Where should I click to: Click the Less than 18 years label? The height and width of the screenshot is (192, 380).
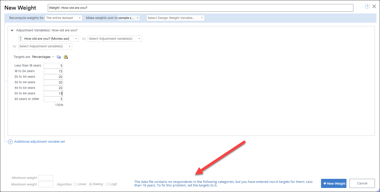pyautogui.click(x=28, y=66)
